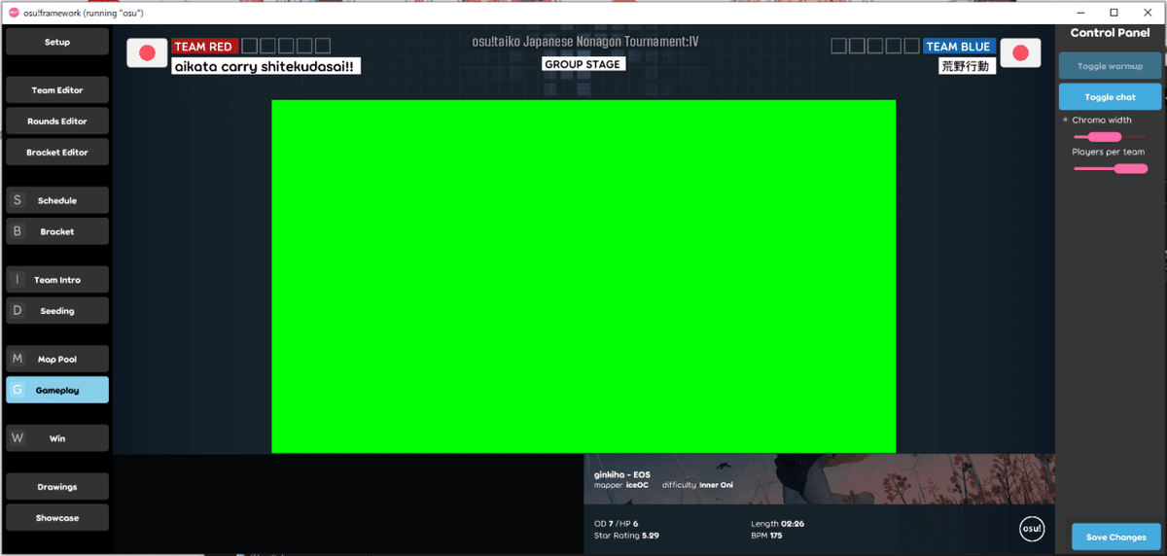The width and height of the screenshot is (1167, 556).
Task: Click last Team Red score box
Action: point(323,46)
